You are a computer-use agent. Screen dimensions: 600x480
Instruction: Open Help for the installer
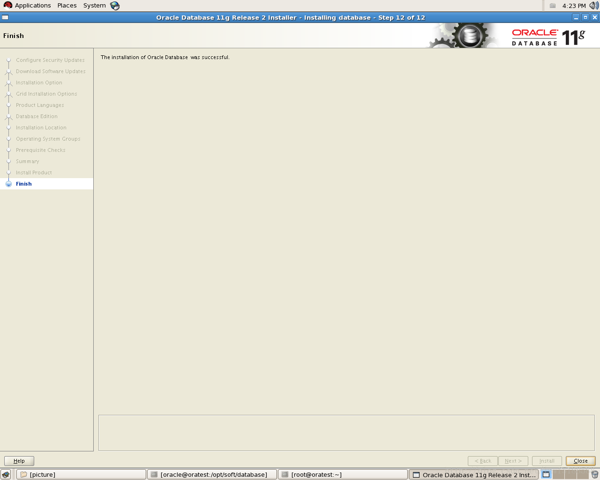19,461
